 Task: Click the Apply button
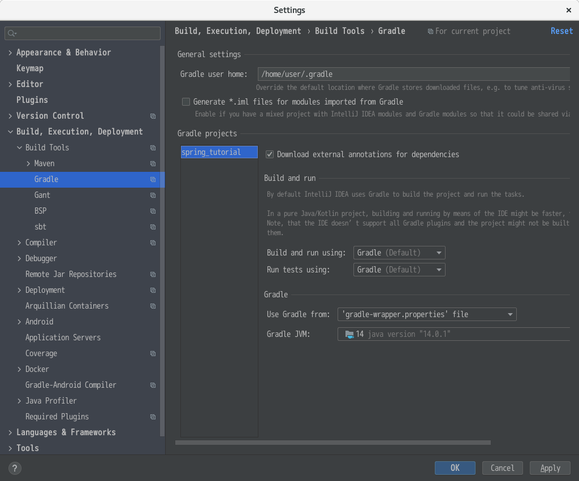[x=550, y=468]
